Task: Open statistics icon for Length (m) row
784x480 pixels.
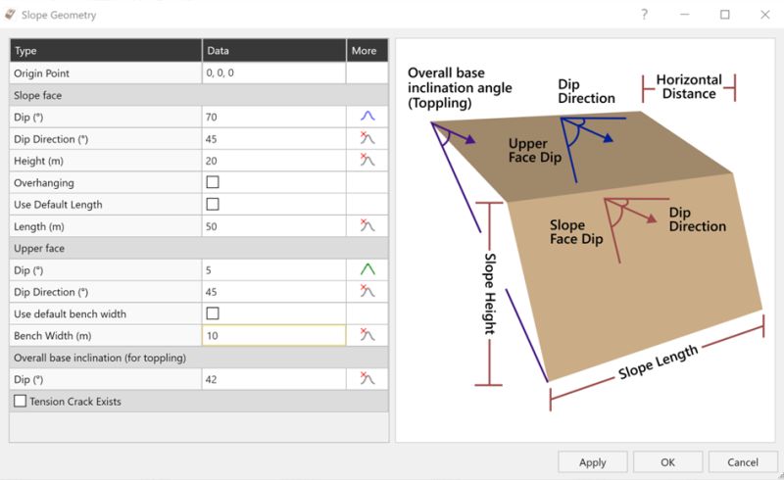Action: click(x=367, y=226)
